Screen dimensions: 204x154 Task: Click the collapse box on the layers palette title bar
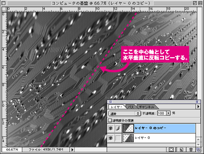[197, 102]
